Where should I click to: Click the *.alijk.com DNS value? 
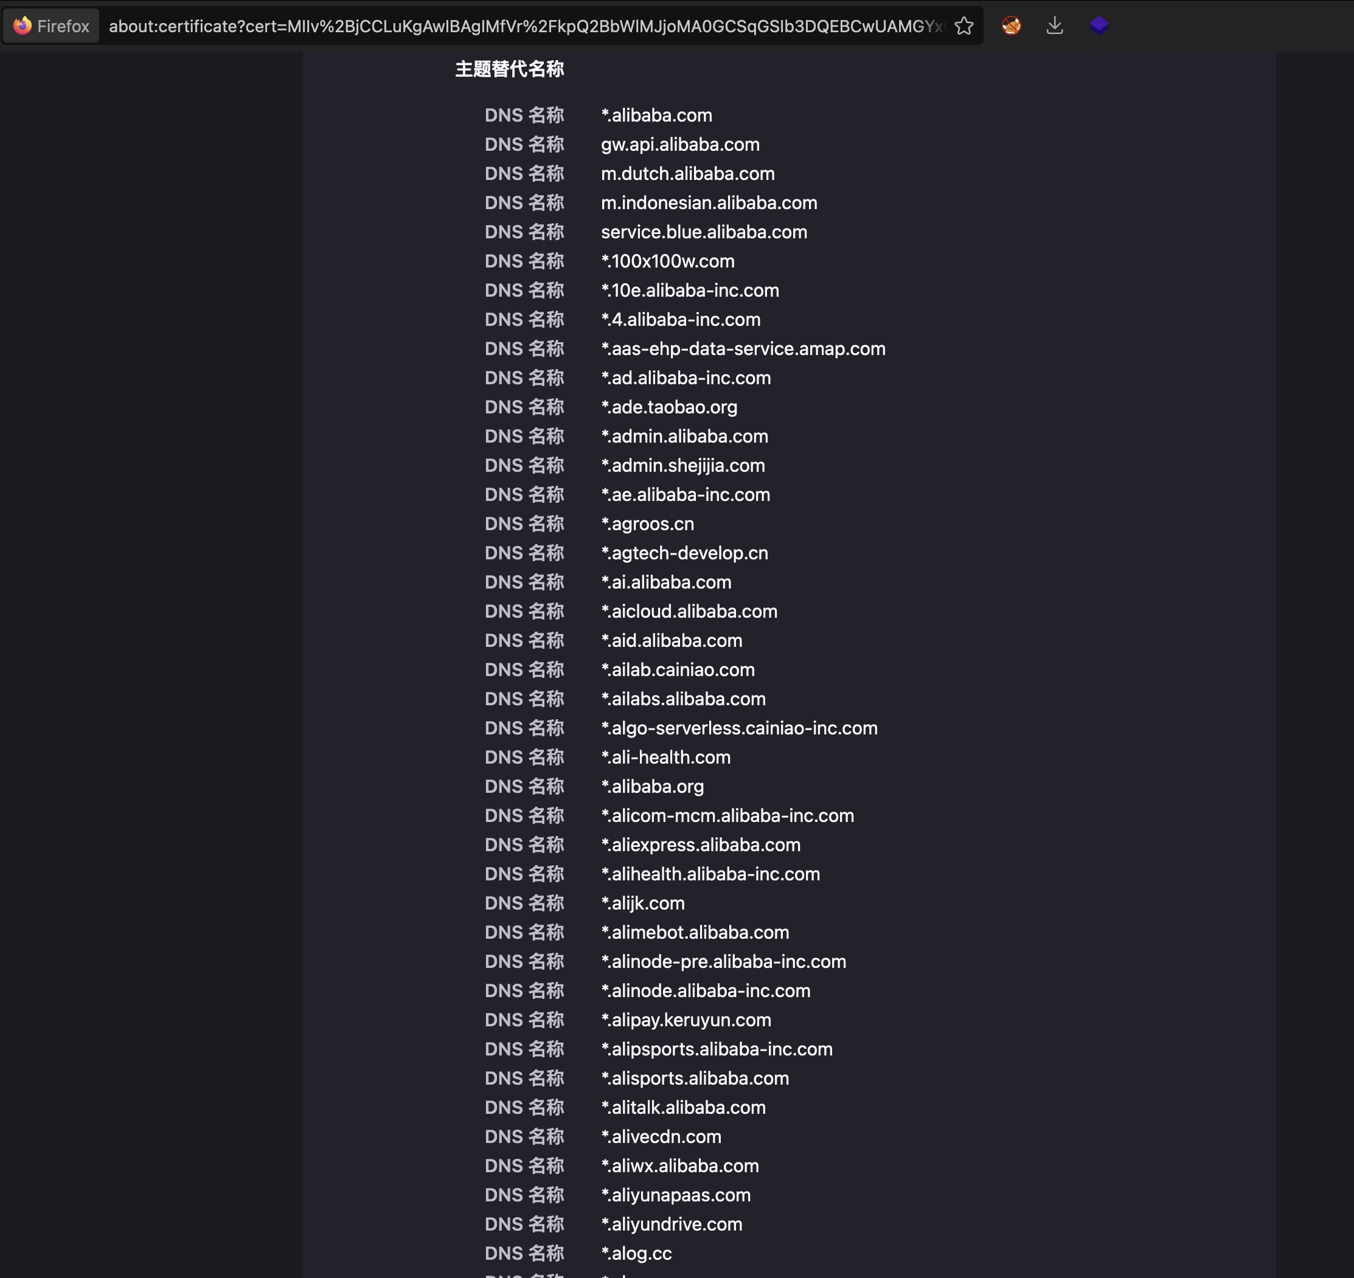[642, 903]
